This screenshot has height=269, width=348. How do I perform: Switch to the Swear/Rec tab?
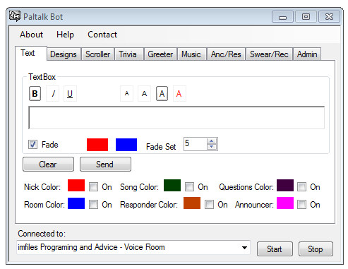pyautogui.click(x=269, y=54)
